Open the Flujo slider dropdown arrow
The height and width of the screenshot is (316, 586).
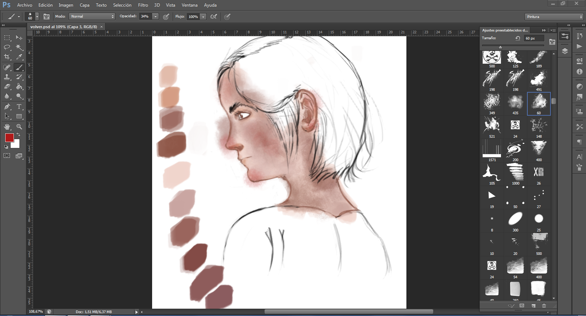203,16
